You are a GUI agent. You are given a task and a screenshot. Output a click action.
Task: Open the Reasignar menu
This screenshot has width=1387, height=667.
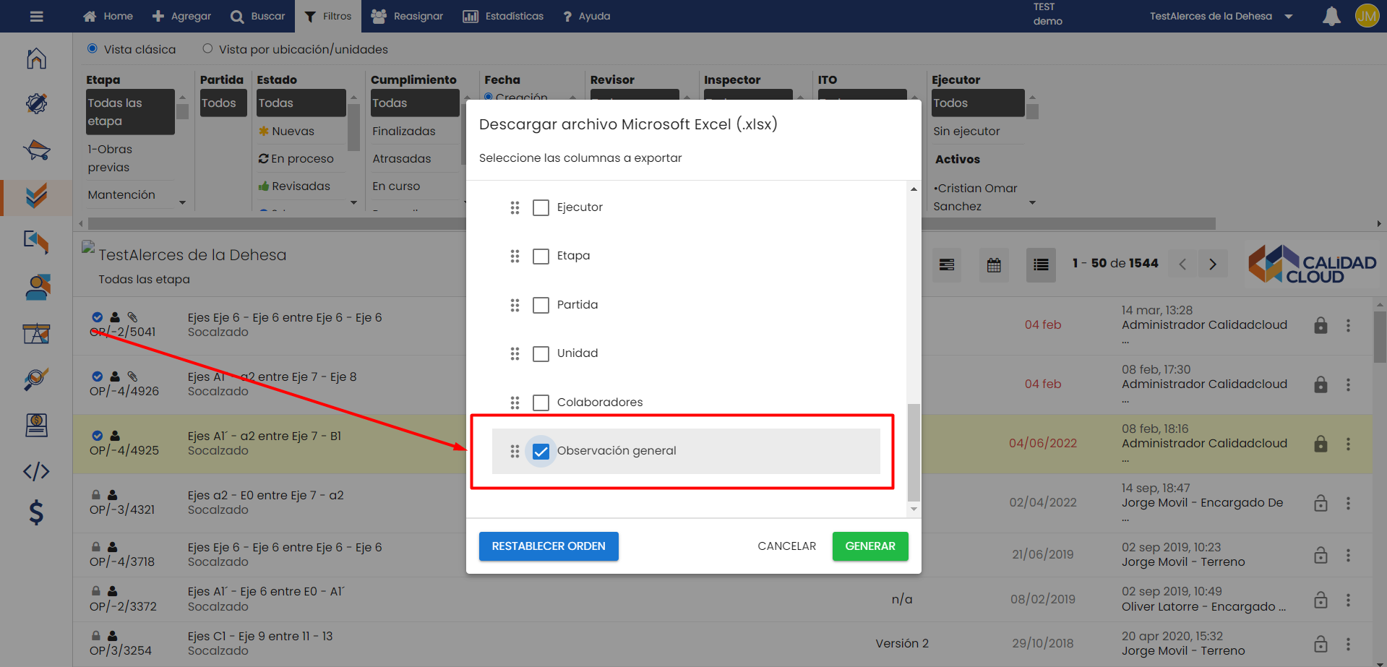[x=407, y=16]
